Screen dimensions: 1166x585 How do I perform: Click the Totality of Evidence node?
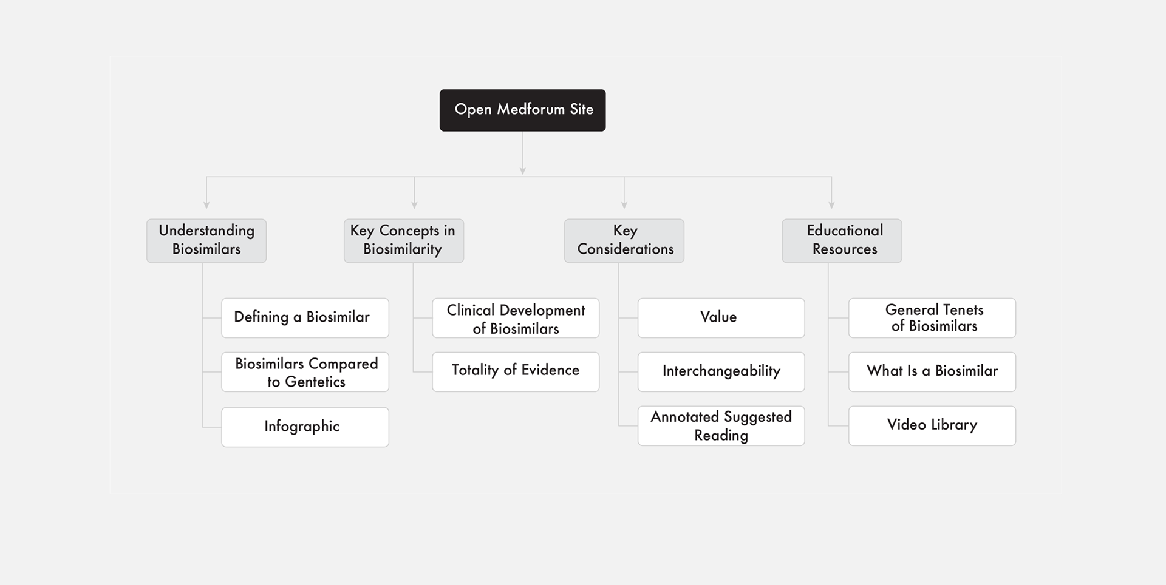pos(516,372)
